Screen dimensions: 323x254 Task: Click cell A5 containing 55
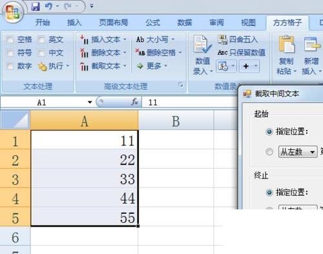85,217
